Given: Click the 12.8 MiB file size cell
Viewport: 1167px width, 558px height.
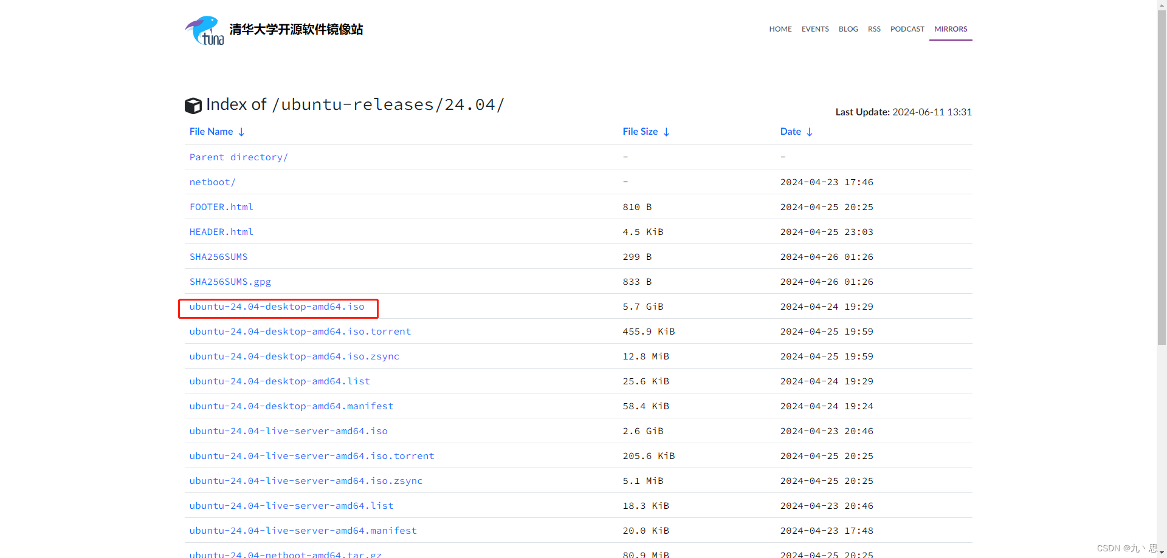Looking at the screenshot, I should coord(645,356).
